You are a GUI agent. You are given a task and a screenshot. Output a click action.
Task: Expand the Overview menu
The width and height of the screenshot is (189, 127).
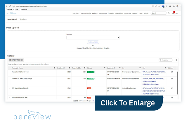point(76,13)
